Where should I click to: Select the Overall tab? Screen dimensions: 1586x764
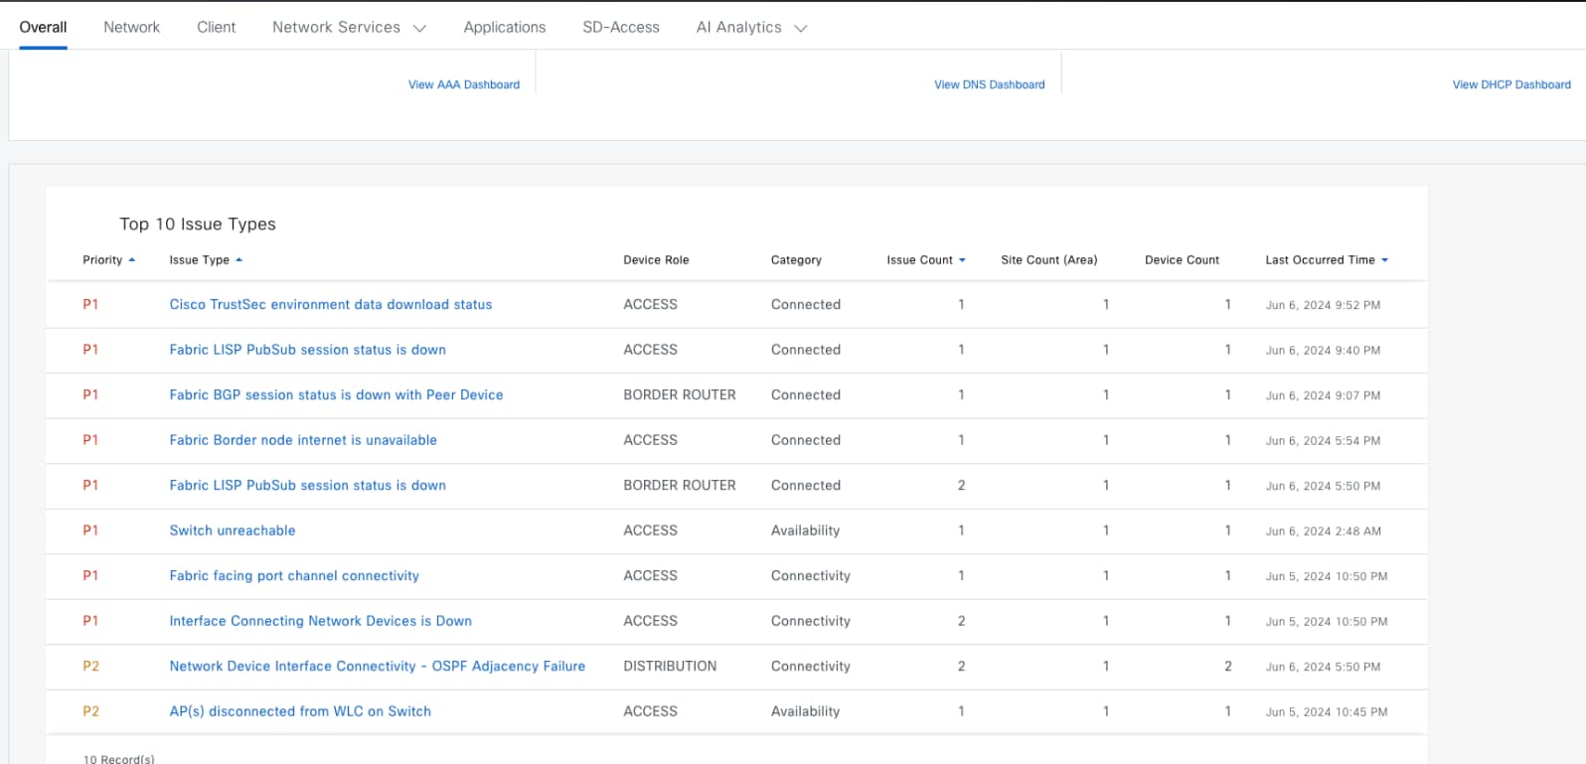43,28
